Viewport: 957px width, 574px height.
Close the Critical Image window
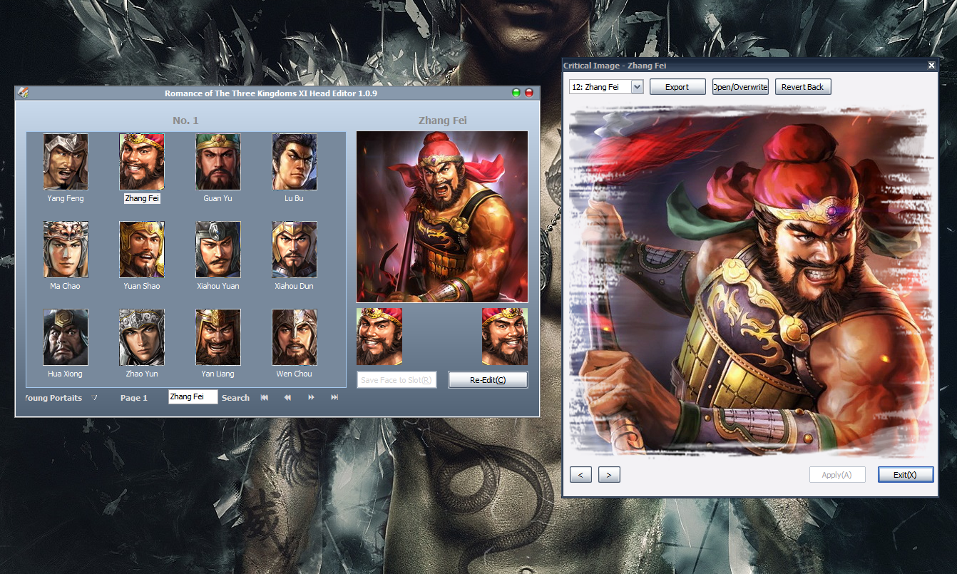[931, 66]
